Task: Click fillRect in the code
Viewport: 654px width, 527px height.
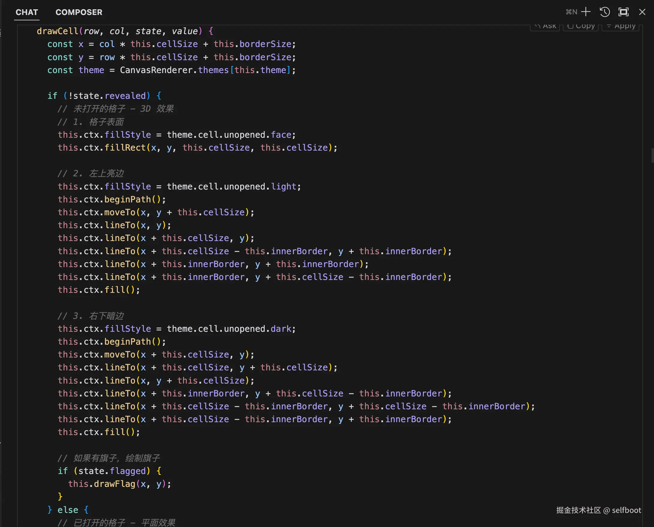Action: pos(125,148)
